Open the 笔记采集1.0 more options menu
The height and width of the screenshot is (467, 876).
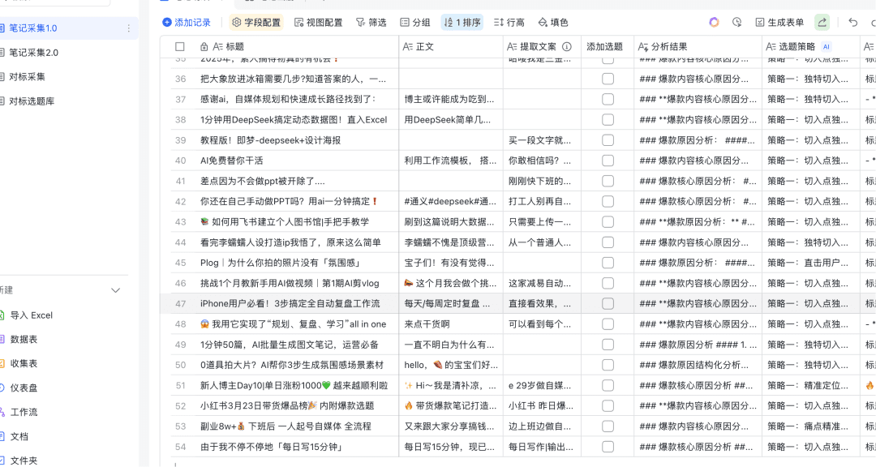[128, 28]
